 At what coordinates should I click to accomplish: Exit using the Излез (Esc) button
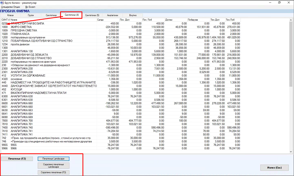(275, 168)
